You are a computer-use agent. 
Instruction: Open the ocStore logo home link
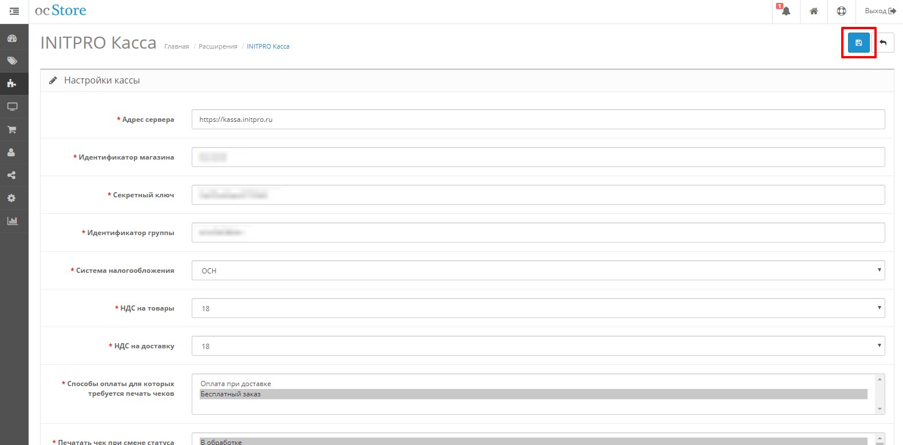click(61, 11)
